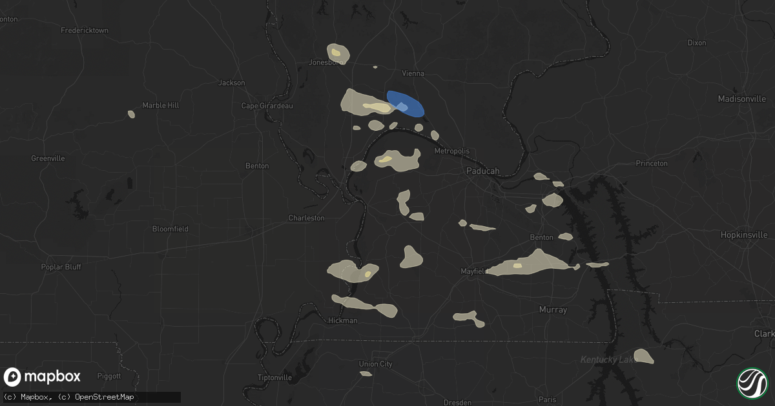Click the Princeton label
The width and height of the screenshot is (775, 406).
[x=652, y=163]
